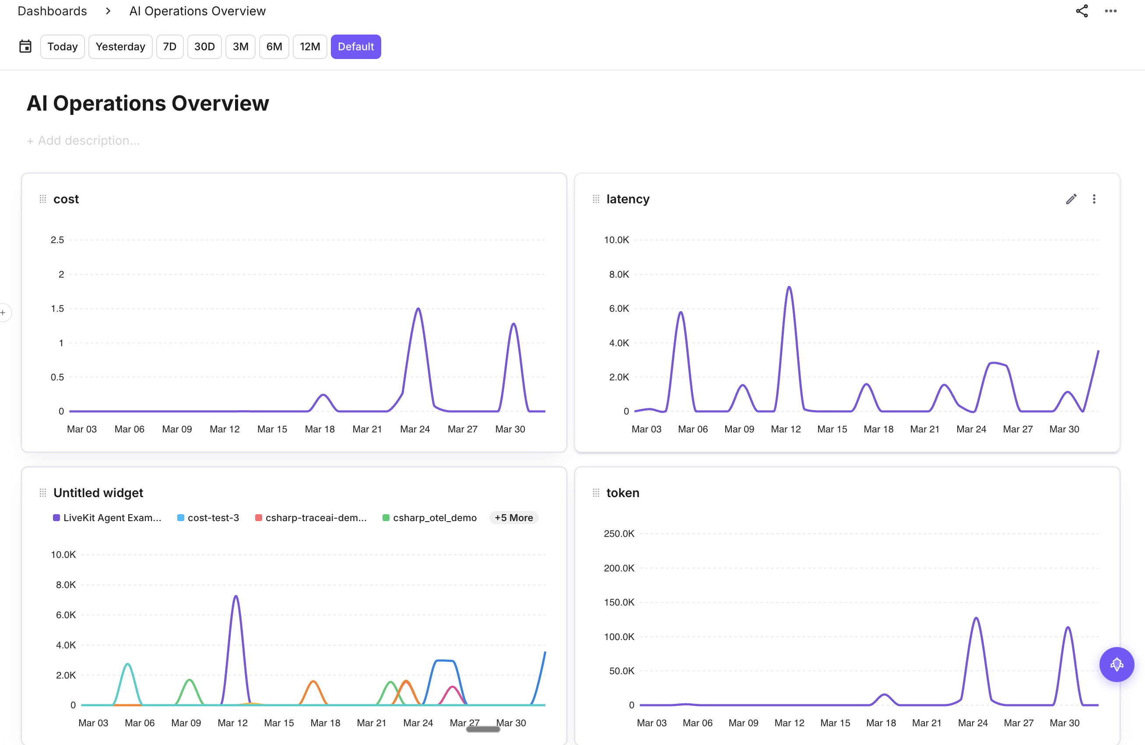The image size is (1145, 745).
Task: Grab the cost widget drag handle
Action: (x=43, y=199)
